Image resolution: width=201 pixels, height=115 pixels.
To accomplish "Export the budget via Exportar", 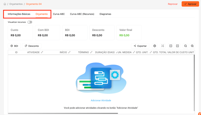I will tap(140, 46).
